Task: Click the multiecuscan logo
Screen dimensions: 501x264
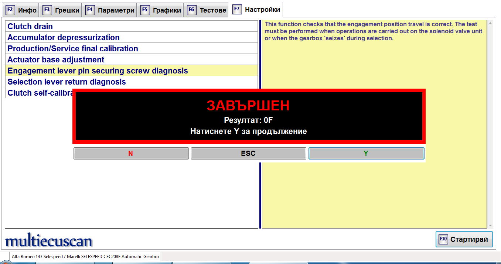Action: pos(48,241)
